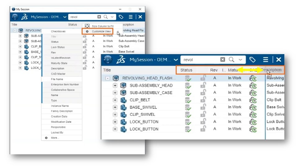Viewport: 298px width, 167px height.
Task: Open the hamburger menu in the enlarged inset
Action: tap(265, 60)
